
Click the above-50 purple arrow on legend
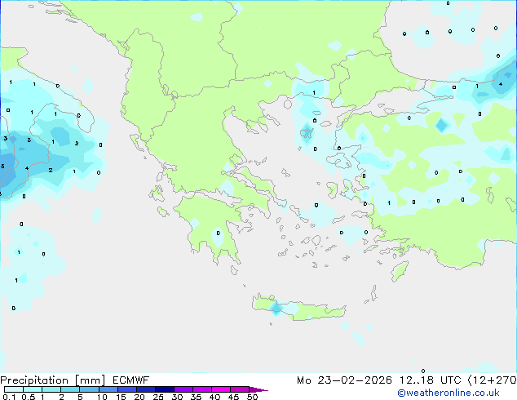[x=258, y=389]
